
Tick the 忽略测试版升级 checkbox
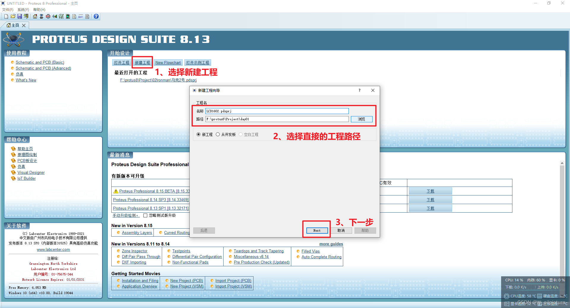tap(145, 216)
